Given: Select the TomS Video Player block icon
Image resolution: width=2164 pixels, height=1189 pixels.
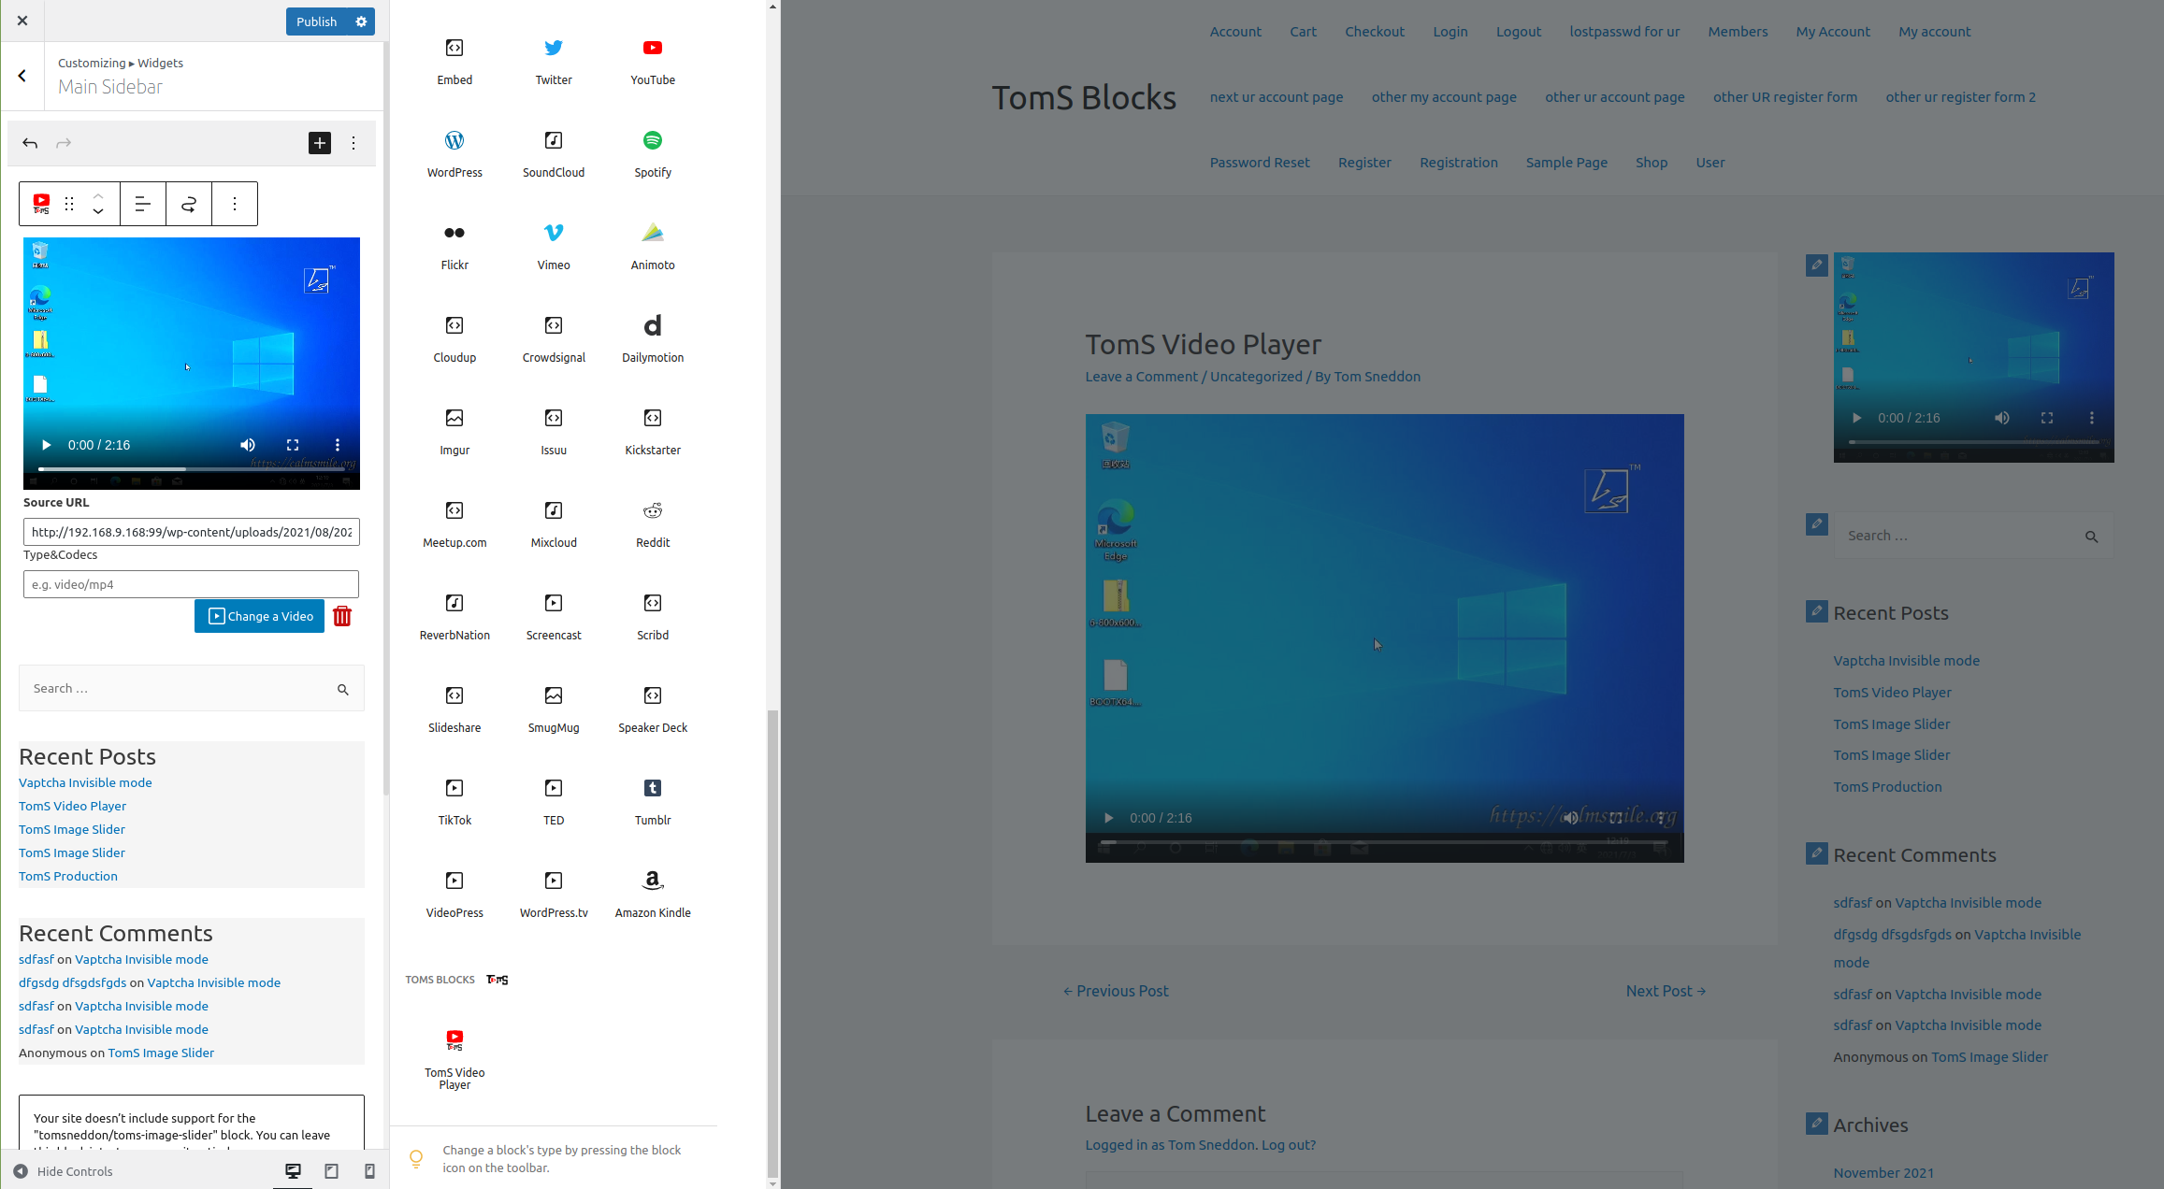Looking at the screenshot, I should [454, 1041].
